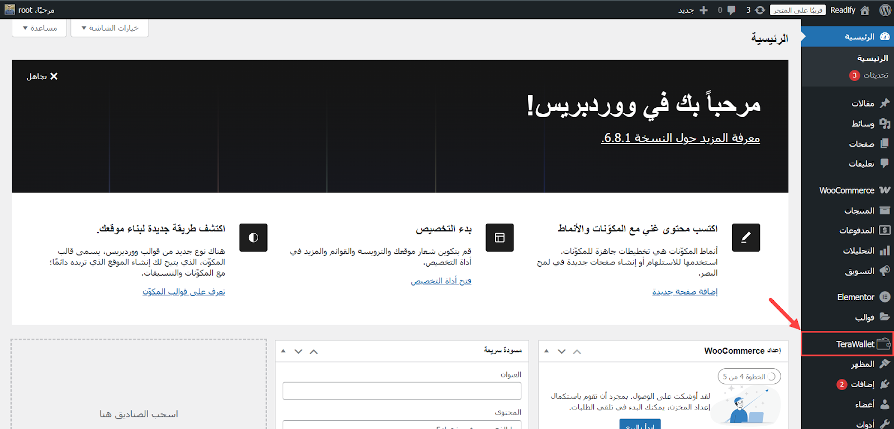Click the media icon next to وسائط

885,123
